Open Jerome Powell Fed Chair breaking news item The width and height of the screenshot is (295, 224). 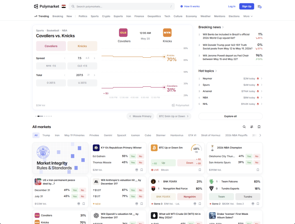231,57
